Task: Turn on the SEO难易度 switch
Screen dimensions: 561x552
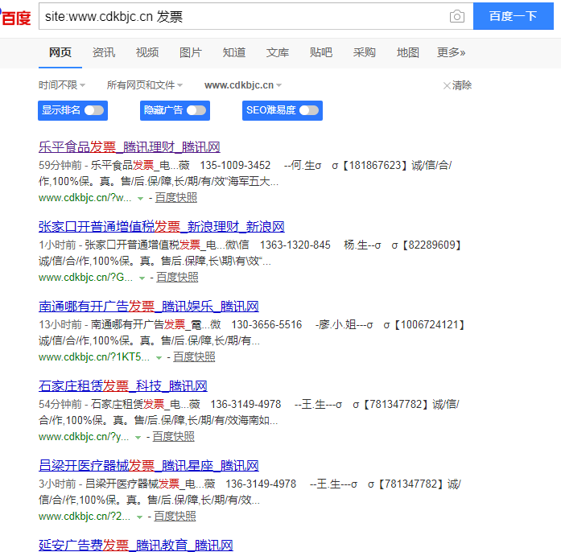Action: (x=308, y=110)
